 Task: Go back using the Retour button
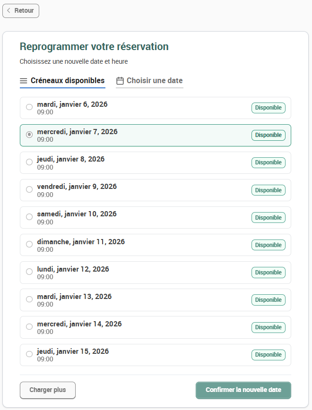click(x=21, y=11)
